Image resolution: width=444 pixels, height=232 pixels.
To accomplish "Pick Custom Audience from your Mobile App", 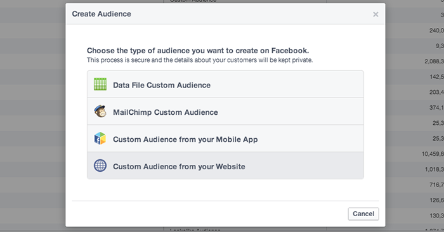I will pyautogui.click(x=225, y=139).
